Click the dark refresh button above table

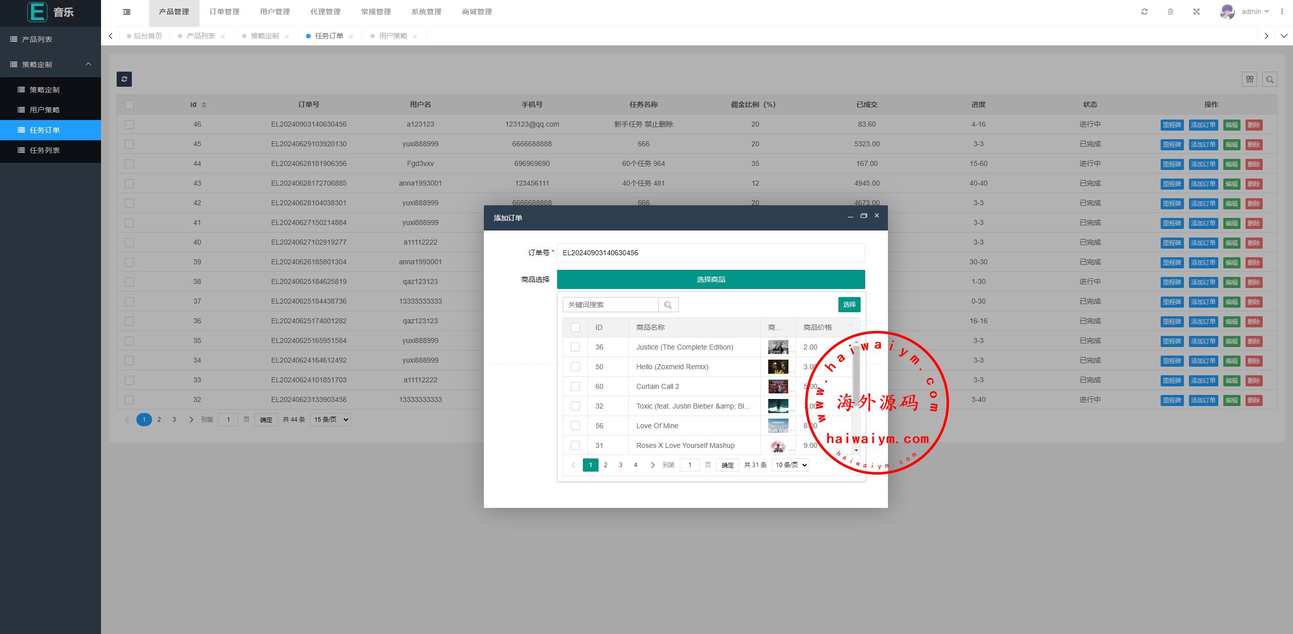124,79
